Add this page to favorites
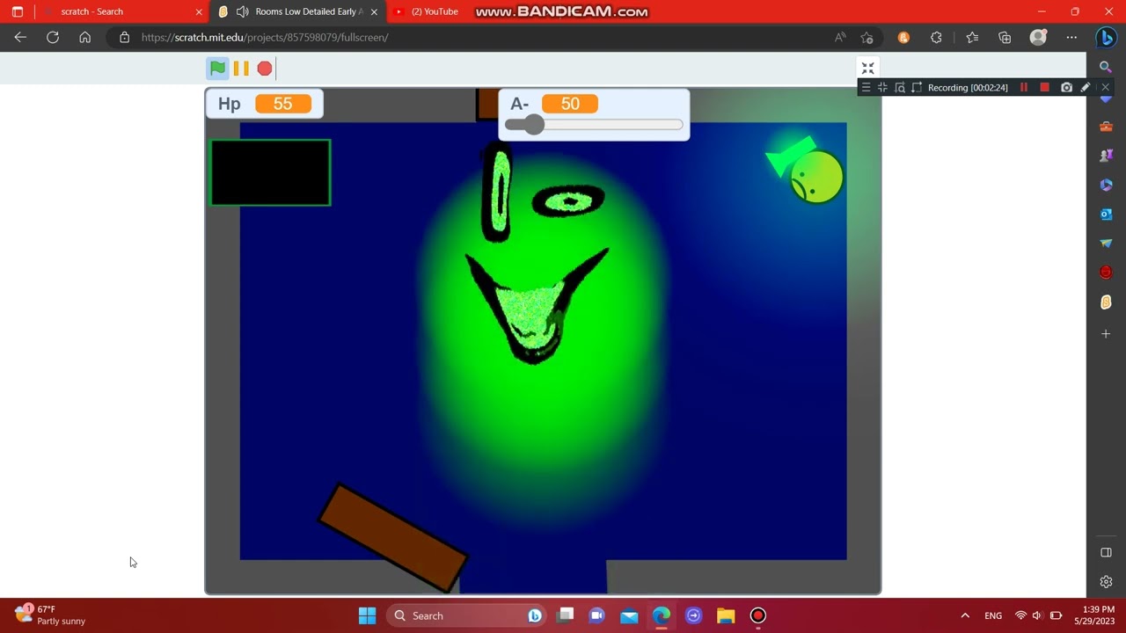This screenshot has width=1126, height=633. point(867,37)
